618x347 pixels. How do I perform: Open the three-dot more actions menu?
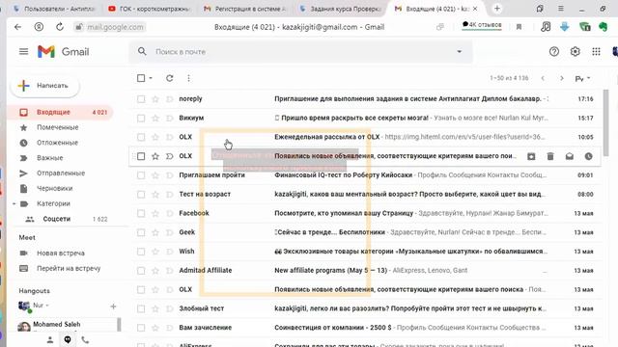tap(189, 78)
